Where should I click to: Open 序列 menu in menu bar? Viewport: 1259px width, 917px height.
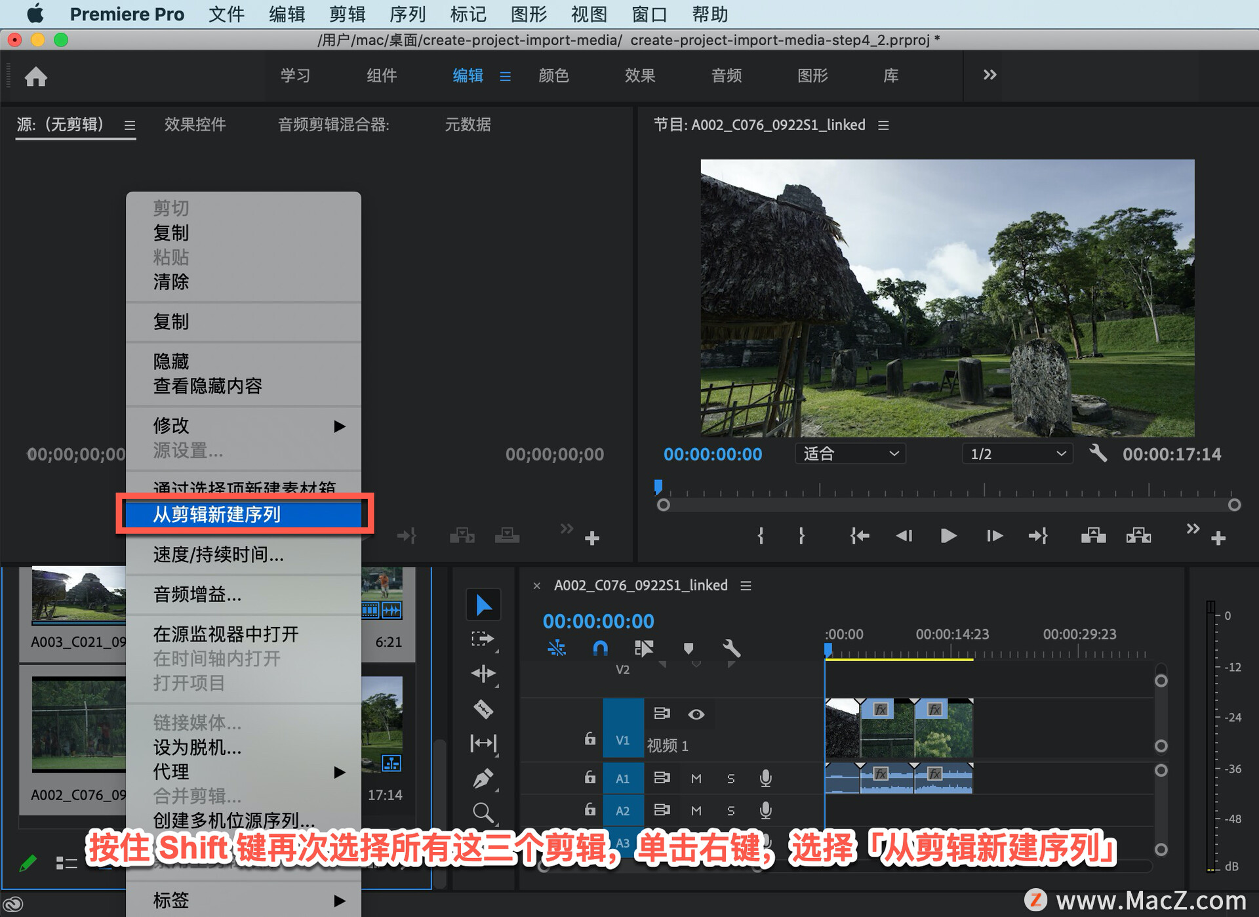click(x=407, y=14)
